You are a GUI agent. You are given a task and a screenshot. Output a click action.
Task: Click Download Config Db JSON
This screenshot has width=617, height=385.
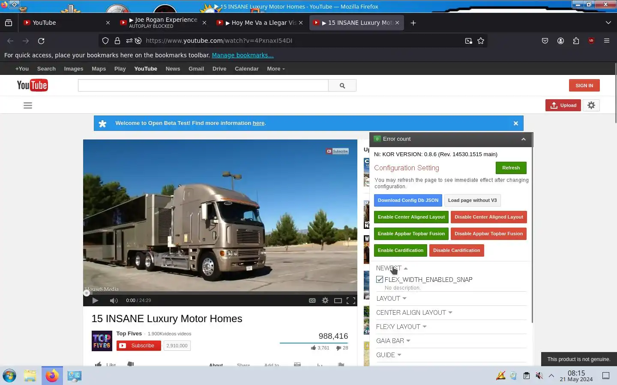[x=408, y=200]
